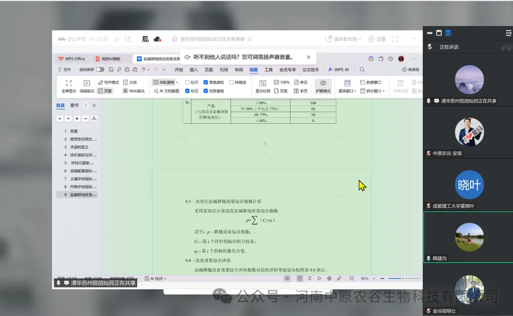Open the 插入 ribbon tab
Screen dimensions: 513x316
194,70
